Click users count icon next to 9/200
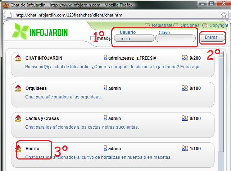The height and width of the screenshot is (171, 231). click(x=185, y=58)
